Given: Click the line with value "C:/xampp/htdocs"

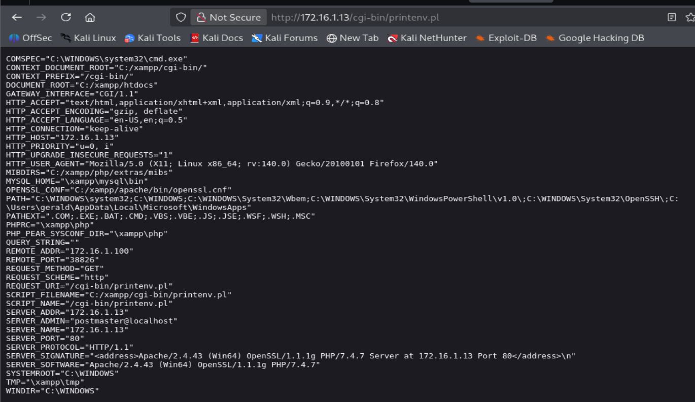Looking at the screenshot, I should (82, 85).
